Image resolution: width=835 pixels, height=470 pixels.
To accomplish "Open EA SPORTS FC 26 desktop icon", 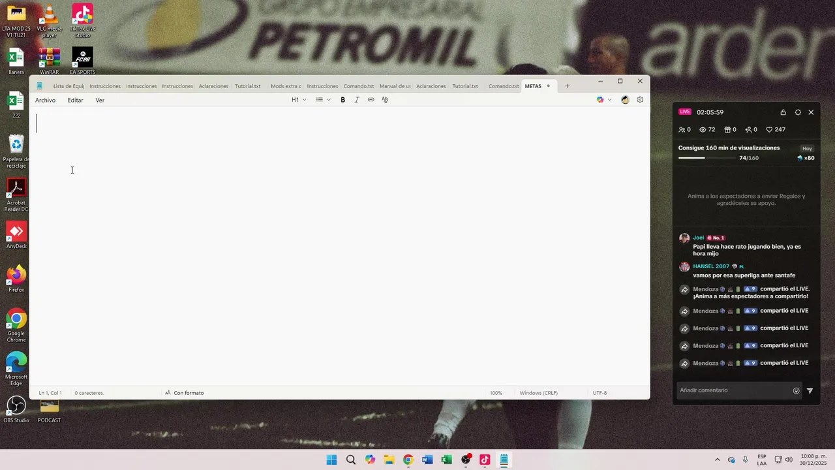I will [82, 61].
